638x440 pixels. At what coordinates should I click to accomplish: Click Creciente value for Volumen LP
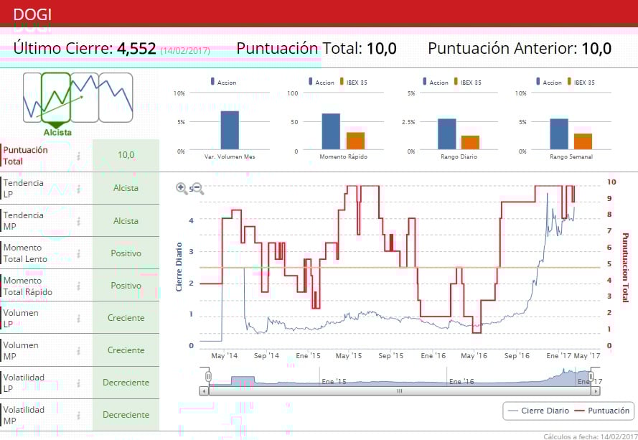coord(126,318)
